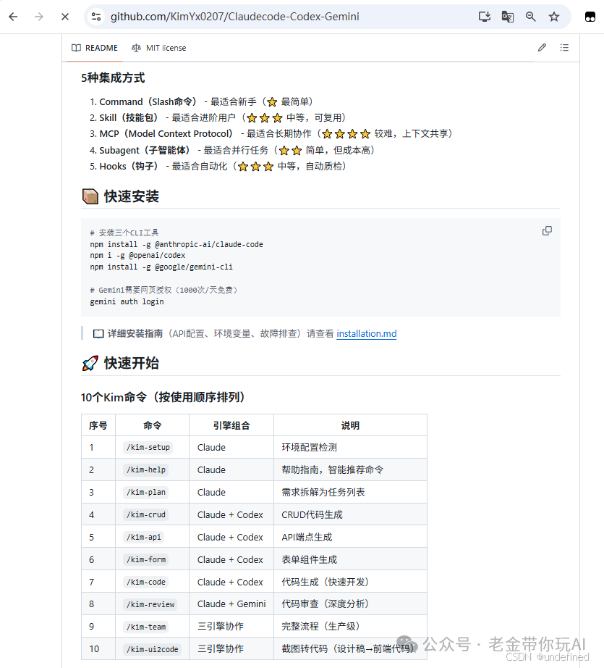604x668 pixels.
Task: Open the translate page icon
Action: 508,17
